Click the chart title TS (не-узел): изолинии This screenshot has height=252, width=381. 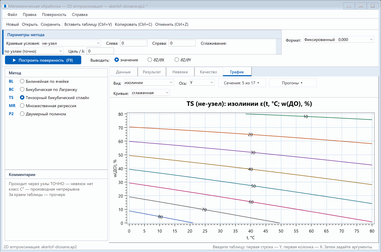point(249,104)
